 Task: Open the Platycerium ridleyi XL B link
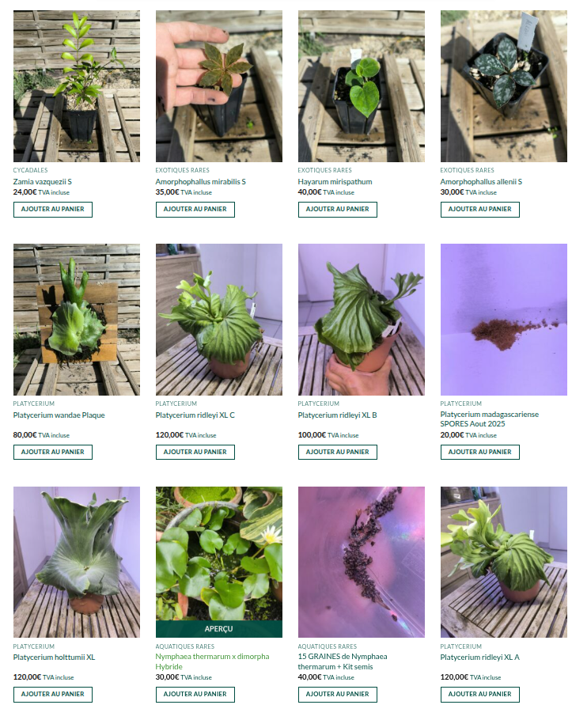337,415
